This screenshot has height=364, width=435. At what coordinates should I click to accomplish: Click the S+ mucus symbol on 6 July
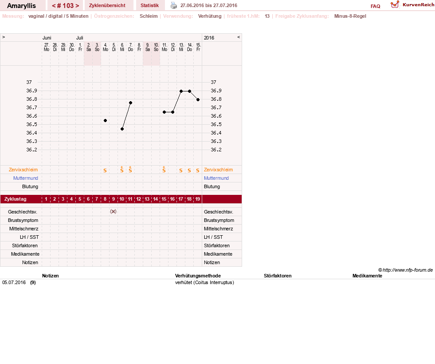[122, 170]
